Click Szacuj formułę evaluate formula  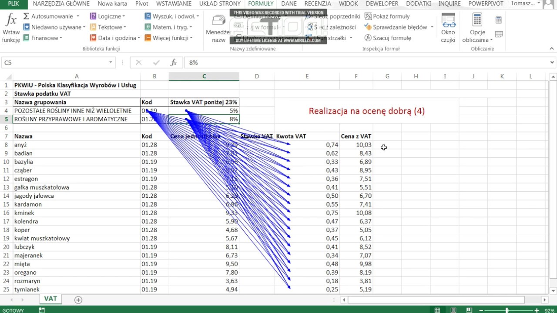(x=388, y=38)
